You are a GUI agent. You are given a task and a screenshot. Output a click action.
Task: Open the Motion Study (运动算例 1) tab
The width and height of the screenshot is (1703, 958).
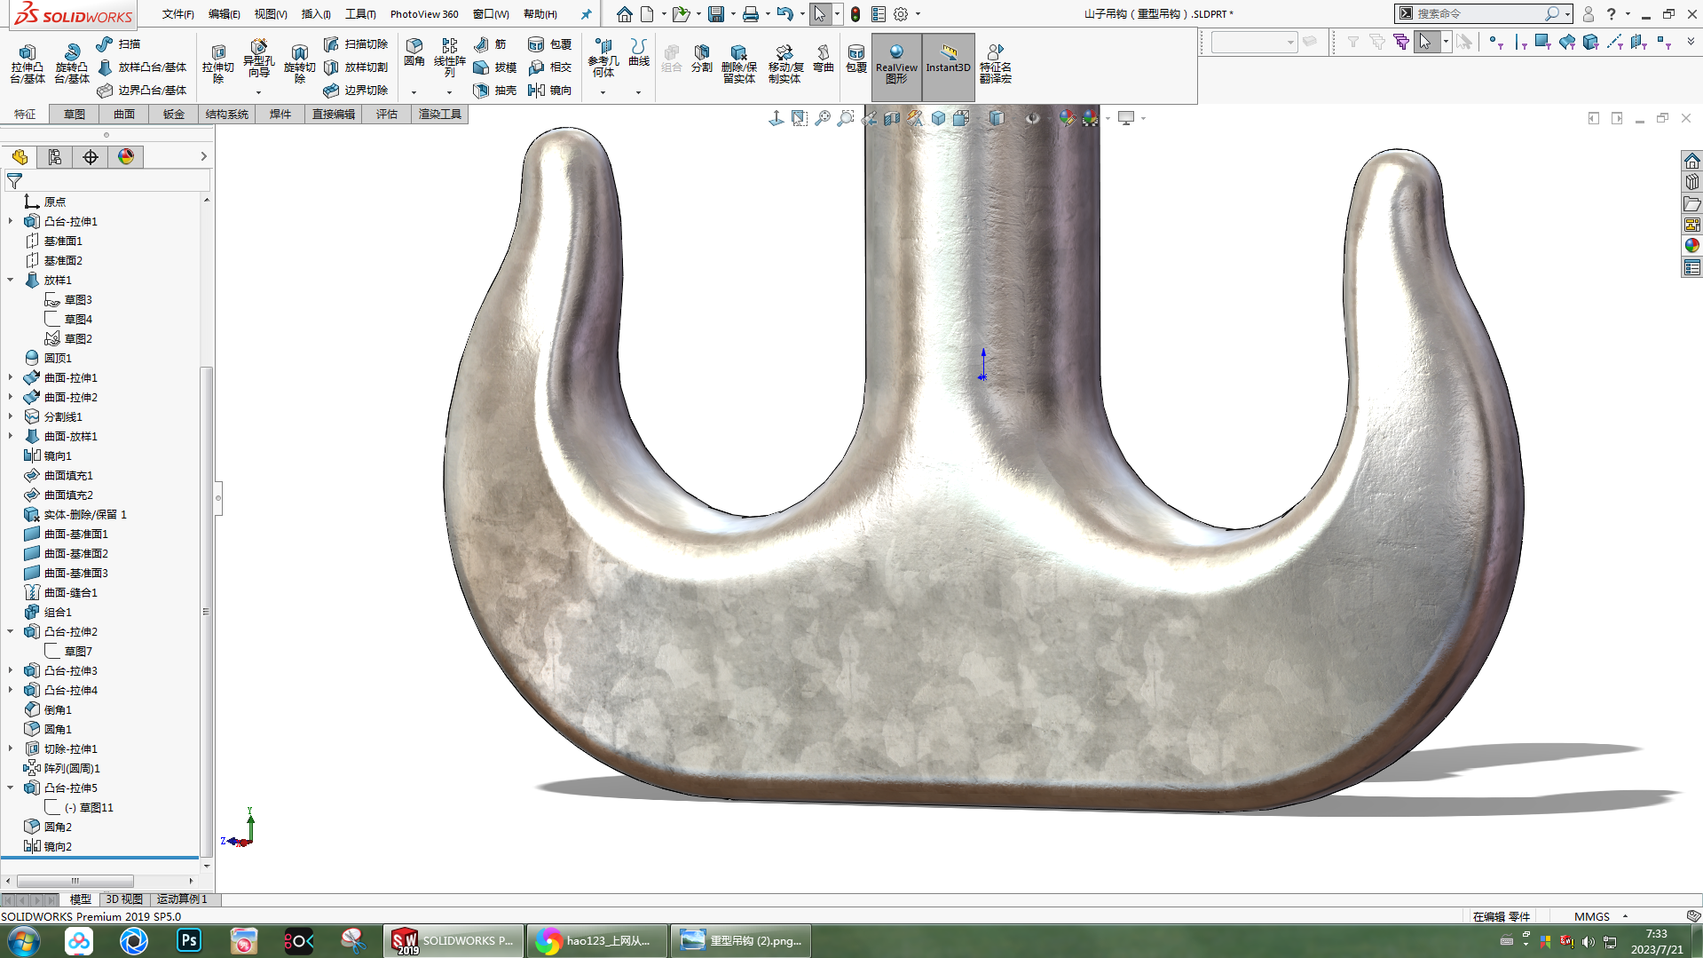click(x=181, y=899)
